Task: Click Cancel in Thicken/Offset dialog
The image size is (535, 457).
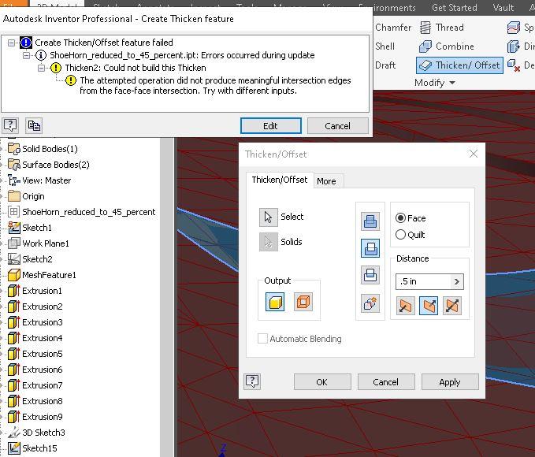Action: [386, 382]
